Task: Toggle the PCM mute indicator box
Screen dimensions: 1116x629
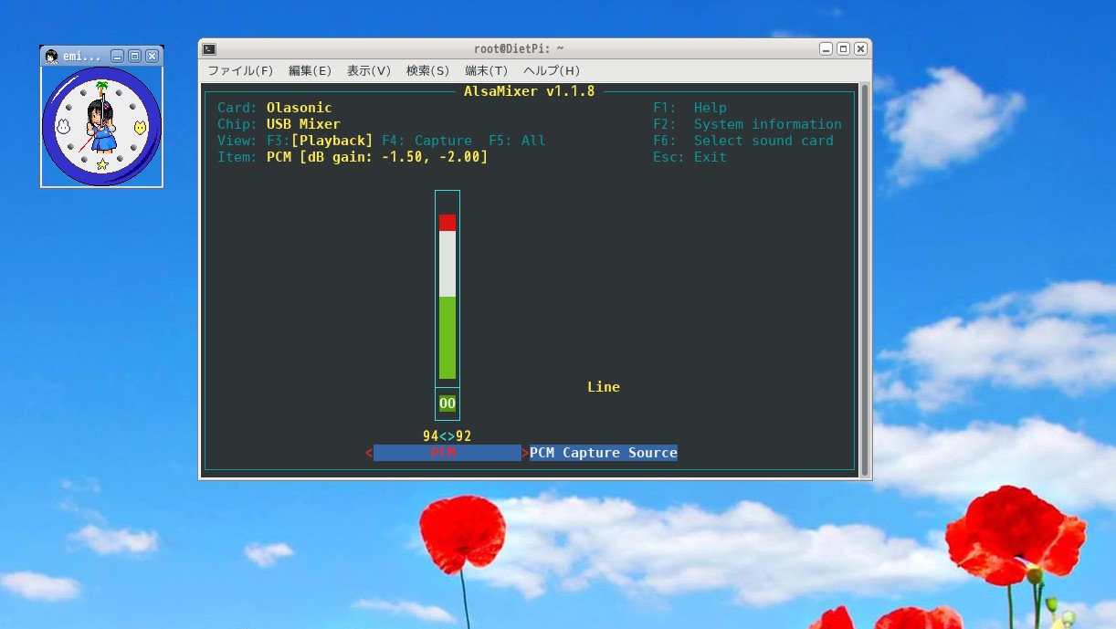Action: pyautogui.click(x=447, y=404)
